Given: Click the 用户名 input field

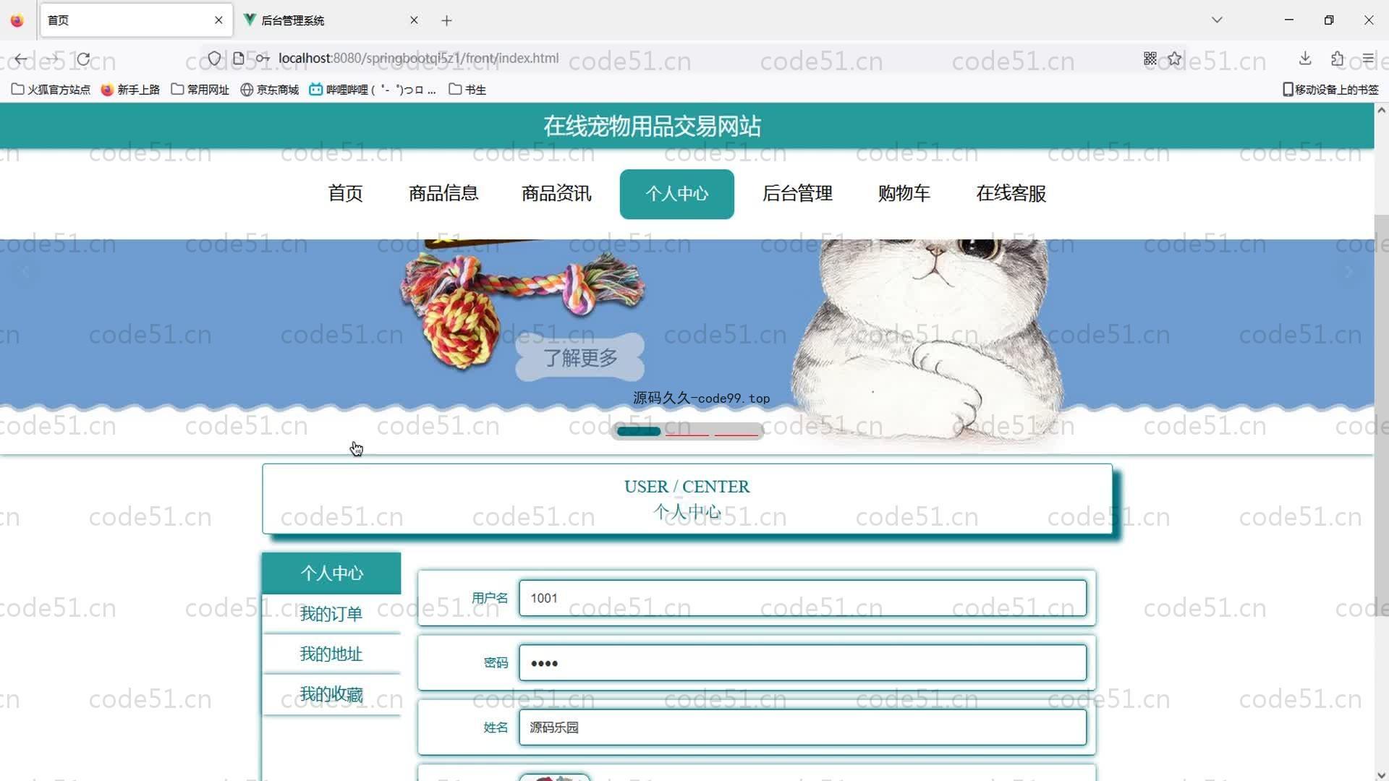Looking at the screenshot, I should coord(802,598).
